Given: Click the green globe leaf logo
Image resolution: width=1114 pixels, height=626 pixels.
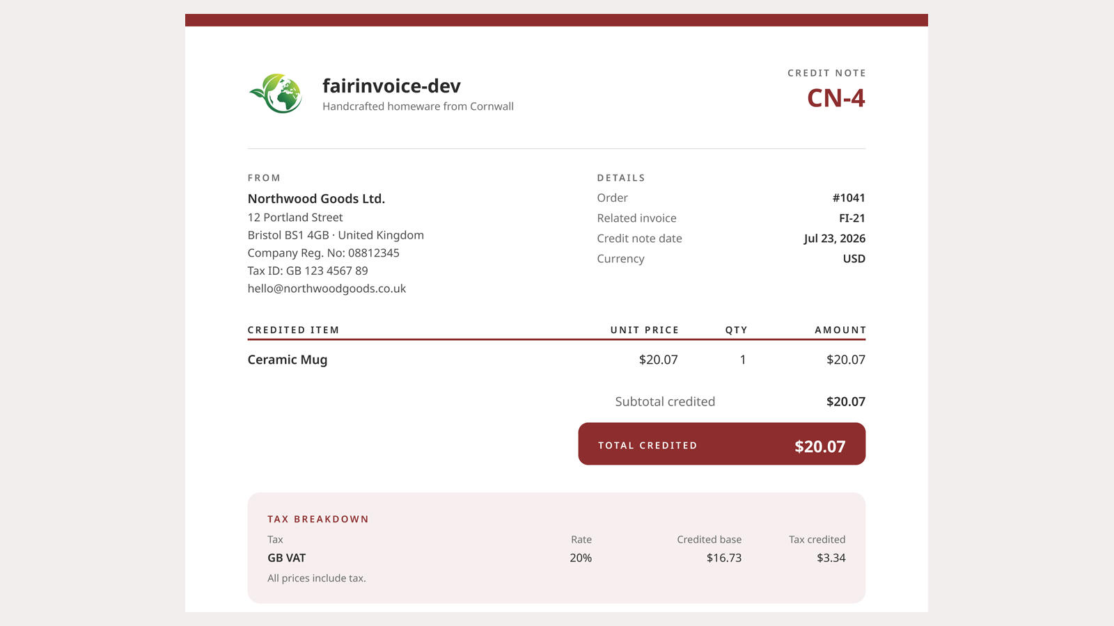Looking at the screenshot, I should point(276,93).
